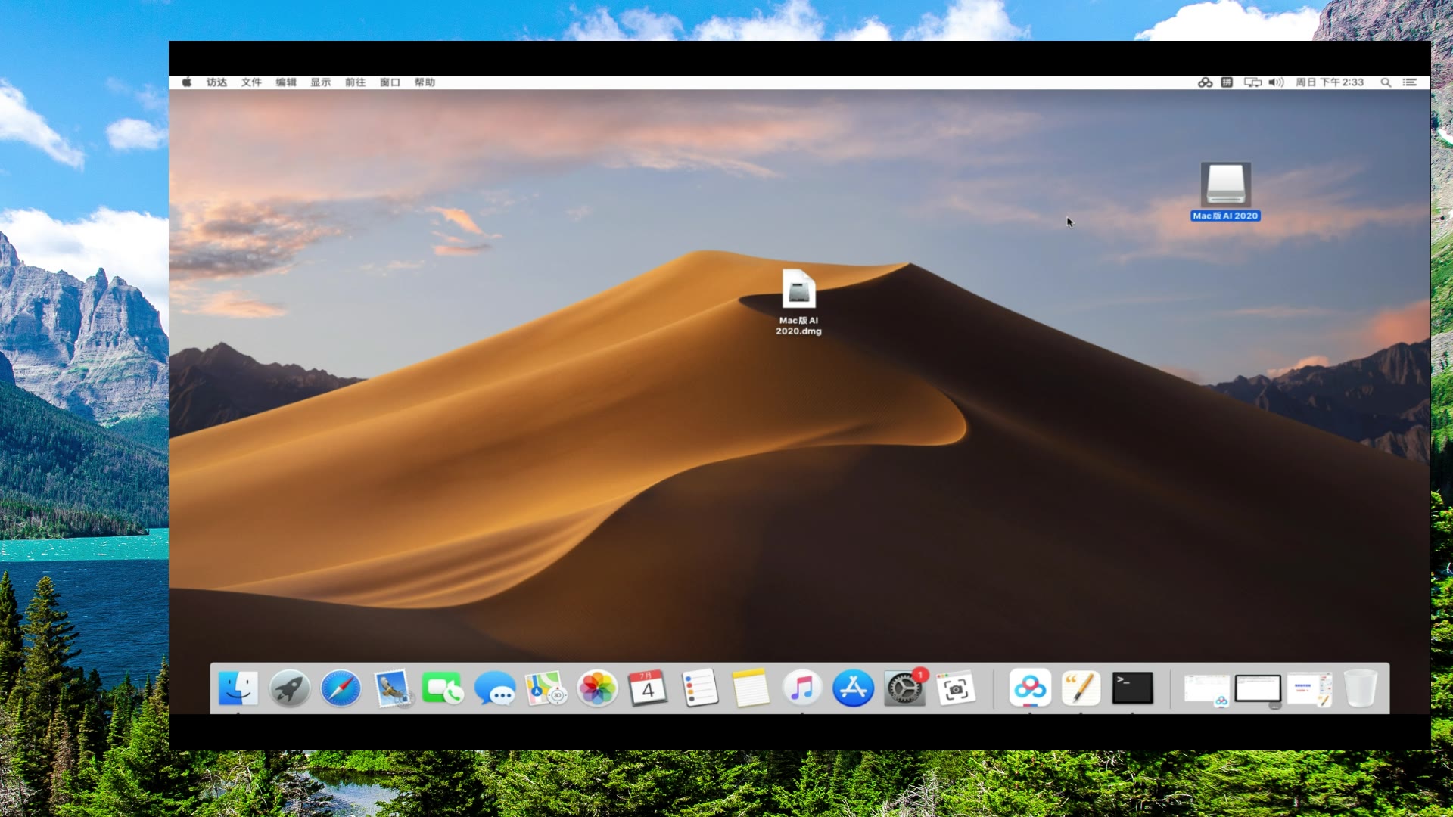Open the Screenshot app in Dock
The width and height of the screenshot is (1453, 817).
[x=956, y=688]
